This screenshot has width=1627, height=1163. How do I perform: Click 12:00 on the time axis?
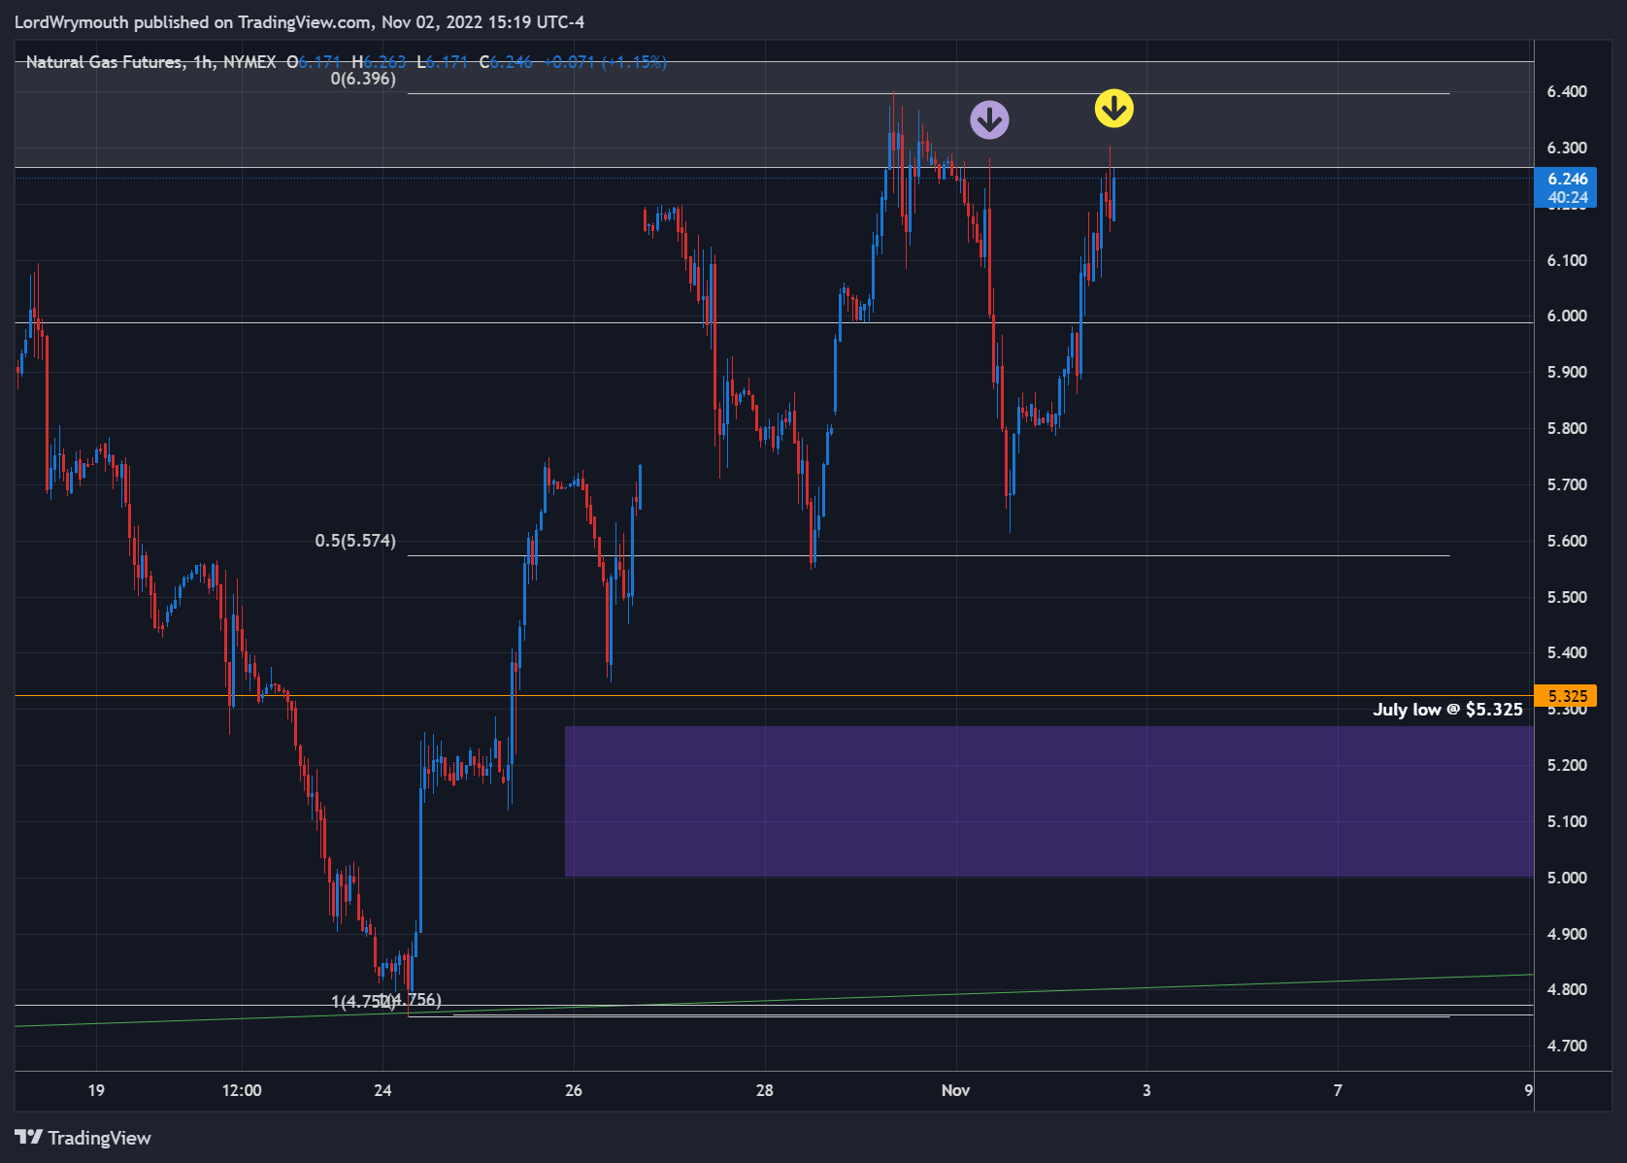242,1090
